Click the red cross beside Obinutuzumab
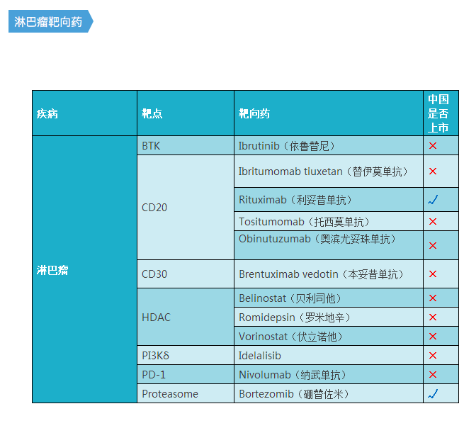Viewport: 464px width, 433px height. click(433, 245)
